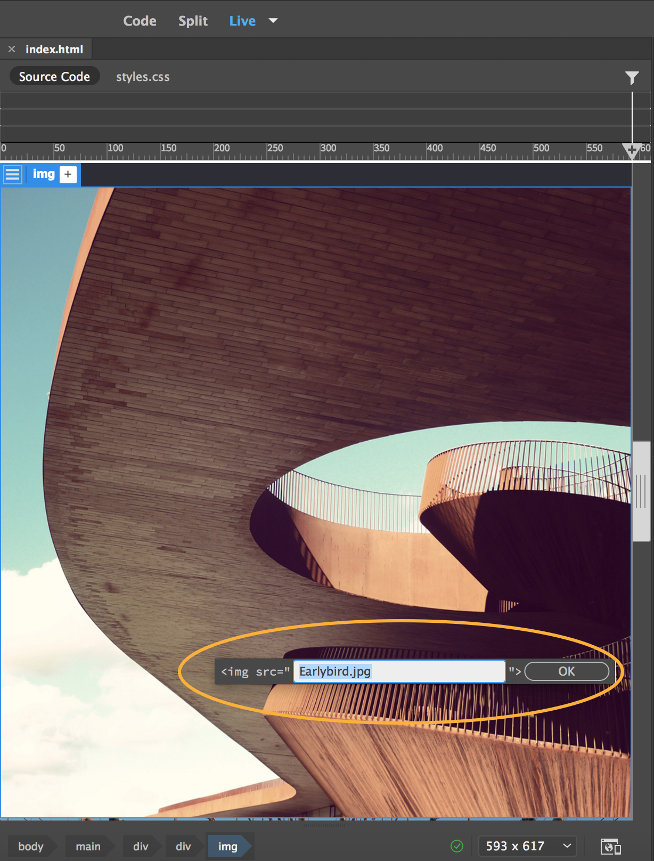Add class or ID with plus button
Viewport: 654px width, 861px height.
coord(68,174)
